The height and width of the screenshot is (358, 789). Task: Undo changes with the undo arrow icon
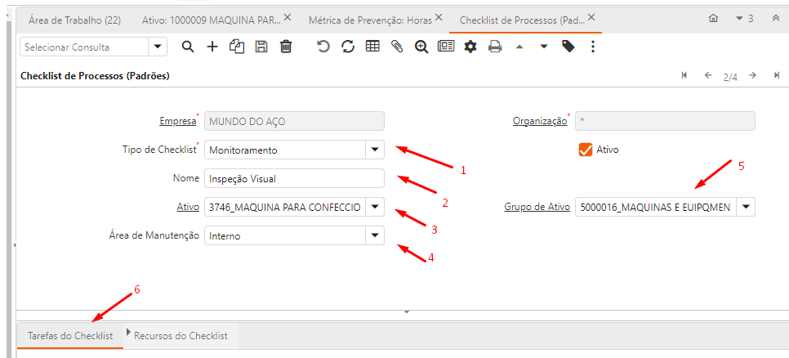coord(323,47)
